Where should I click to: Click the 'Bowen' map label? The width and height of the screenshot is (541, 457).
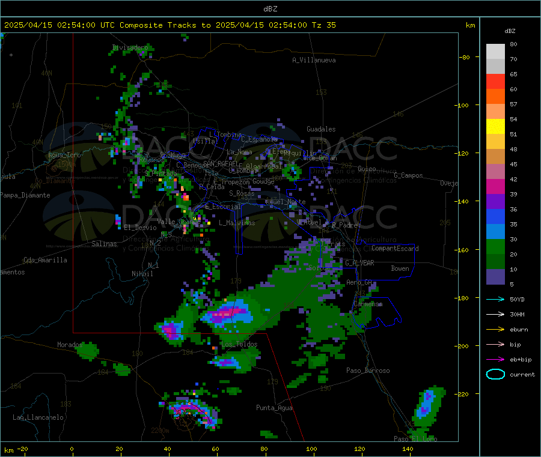pyautogui.click(x=400, y=268)
